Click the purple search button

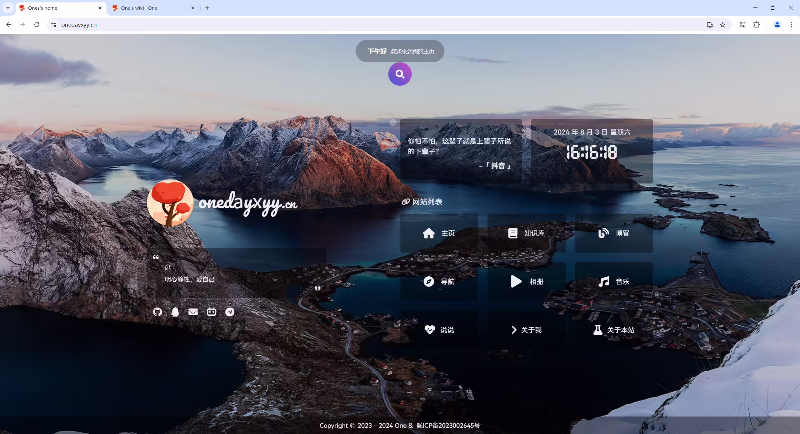[x=400, y=74]
